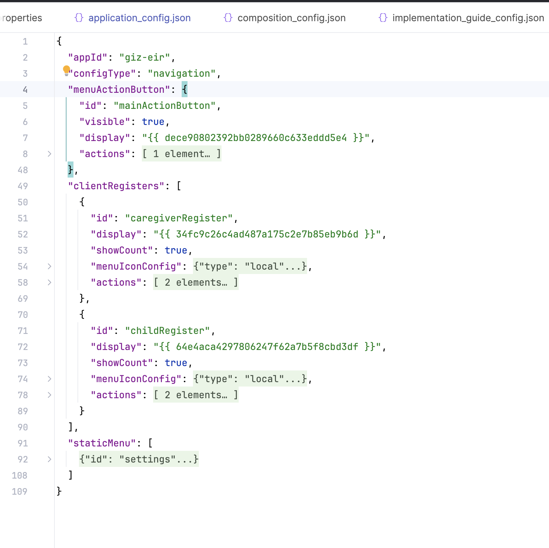Click the application_config.json braces file icon

coord(79,18)
